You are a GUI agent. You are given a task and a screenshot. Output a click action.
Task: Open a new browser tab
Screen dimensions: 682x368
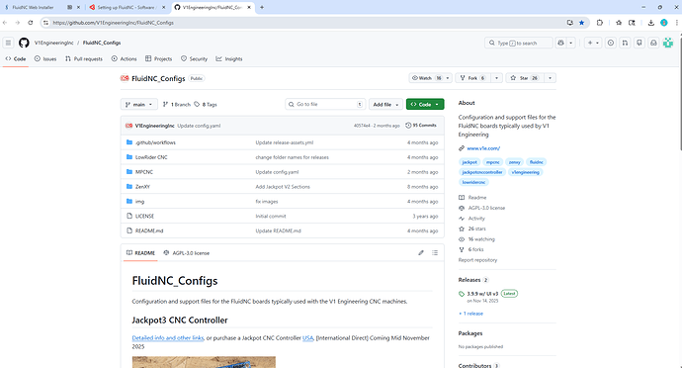click(262, 7)
